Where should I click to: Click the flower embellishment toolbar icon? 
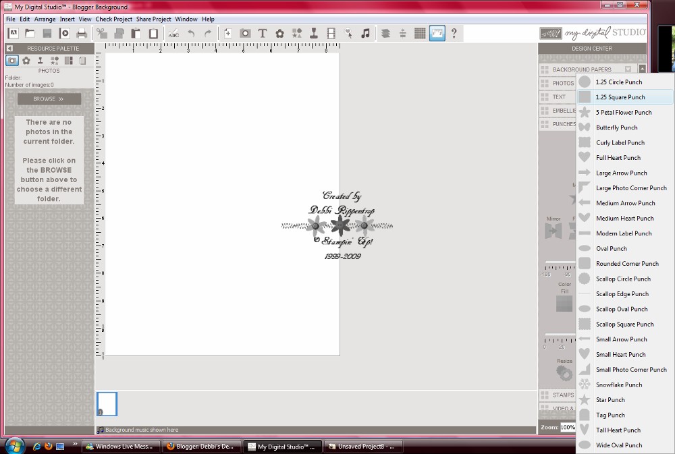[x=279, y=33]
